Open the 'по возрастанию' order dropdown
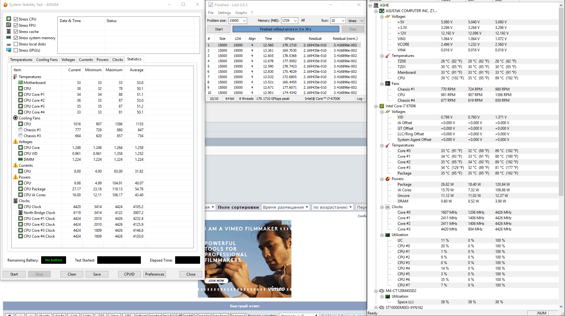This screenshot has height=316, width=565. (x=333, y=207)
